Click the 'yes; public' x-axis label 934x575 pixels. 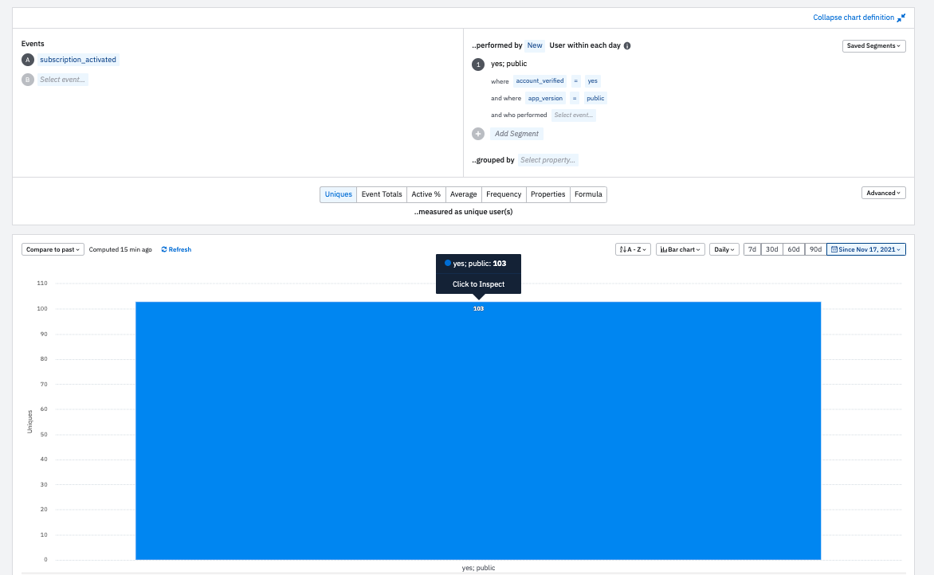pos(478,568)
